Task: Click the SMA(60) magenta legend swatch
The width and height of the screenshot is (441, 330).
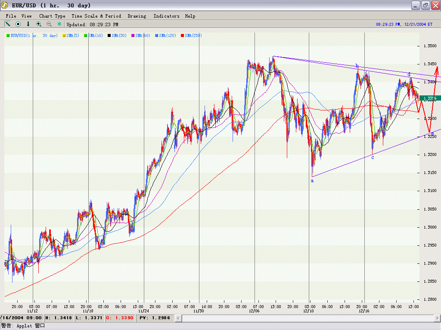Action: 133,36
